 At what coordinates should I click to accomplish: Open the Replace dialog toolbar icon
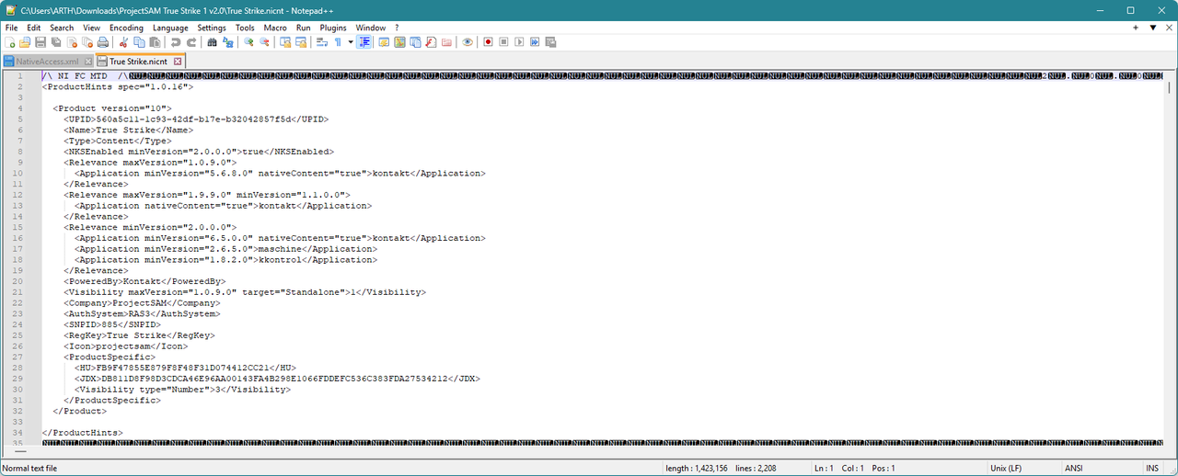[227, 42]
